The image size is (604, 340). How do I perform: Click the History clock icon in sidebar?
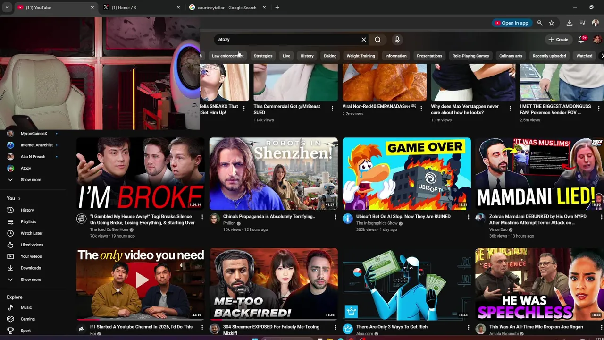click(x=10, y=210)
